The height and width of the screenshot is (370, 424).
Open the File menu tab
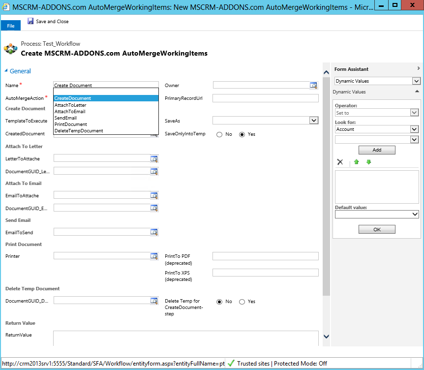point(11,26)
